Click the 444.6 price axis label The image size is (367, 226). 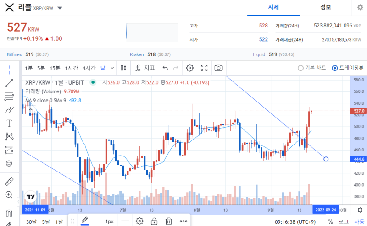(359, 159)
